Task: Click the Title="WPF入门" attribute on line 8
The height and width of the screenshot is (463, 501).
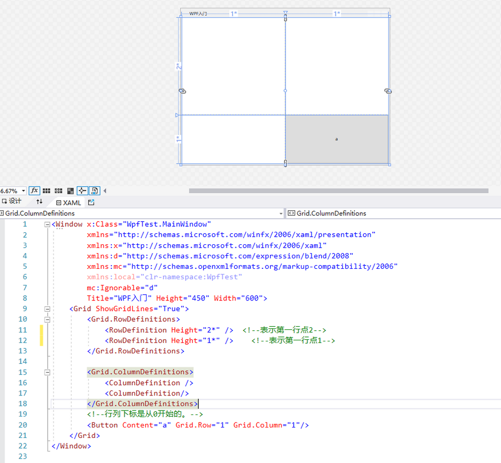Action: coord(119,298)
